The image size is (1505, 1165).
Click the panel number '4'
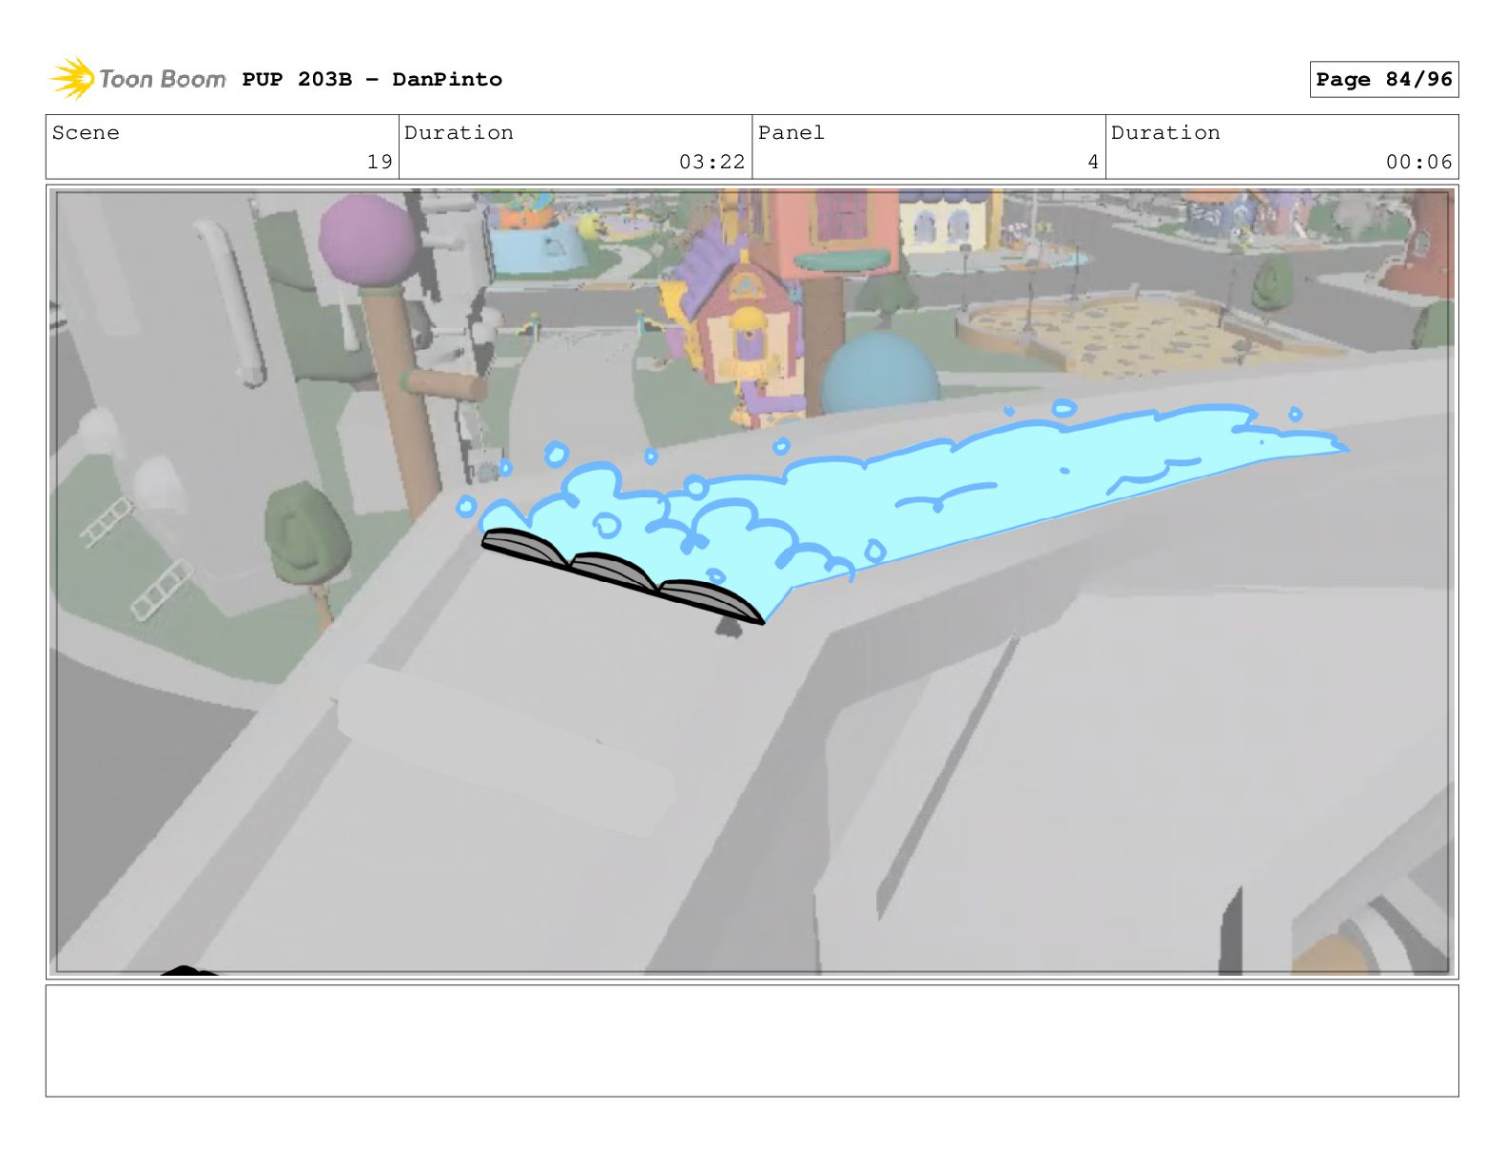(x=1093, y=162)
